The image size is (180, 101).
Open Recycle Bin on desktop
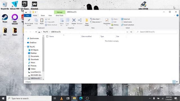coord(5,5)
